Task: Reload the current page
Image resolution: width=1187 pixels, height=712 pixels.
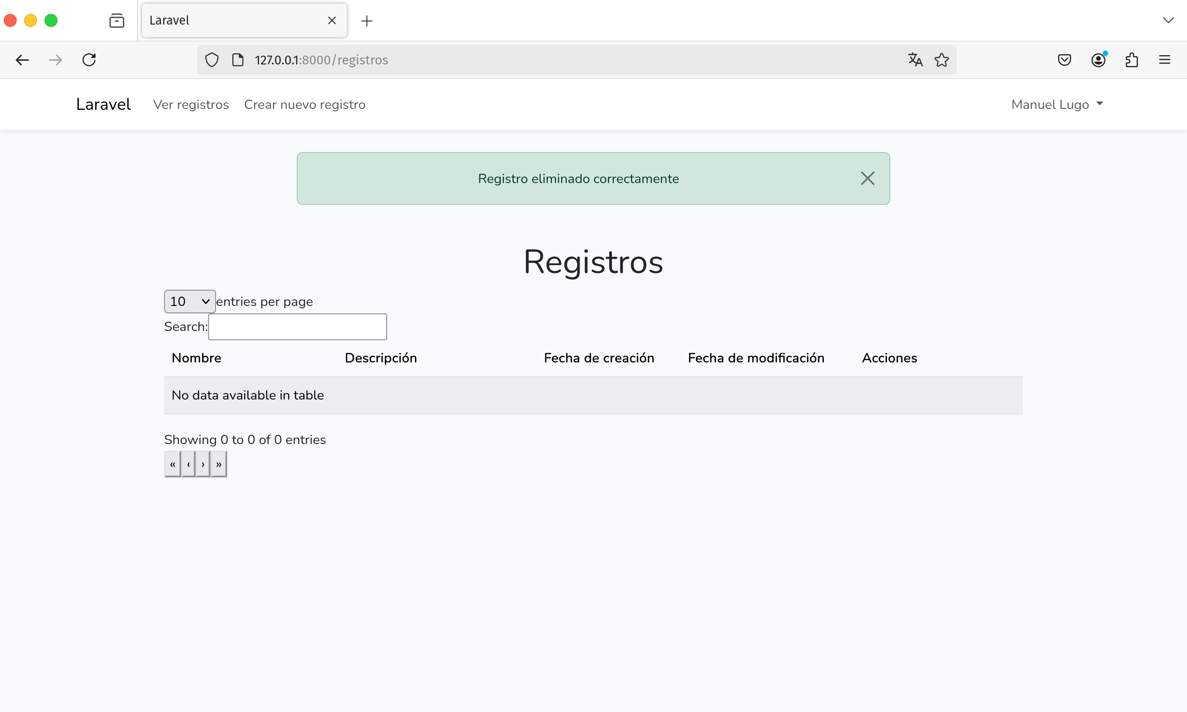Action: point(89,60)
